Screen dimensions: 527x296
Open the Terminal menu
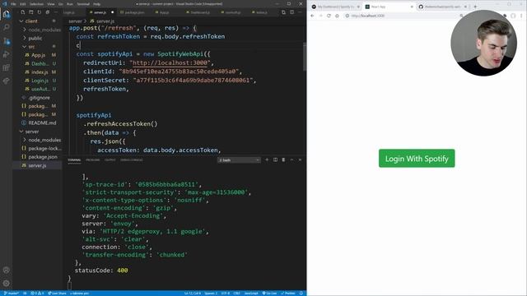point(83,4)
